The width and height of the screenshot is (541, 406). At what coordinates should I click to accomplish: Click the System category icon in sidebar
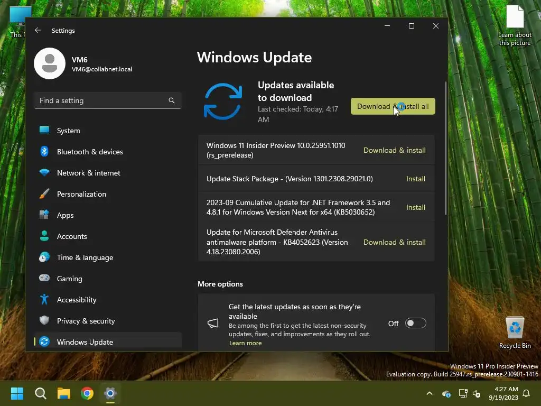44,130
